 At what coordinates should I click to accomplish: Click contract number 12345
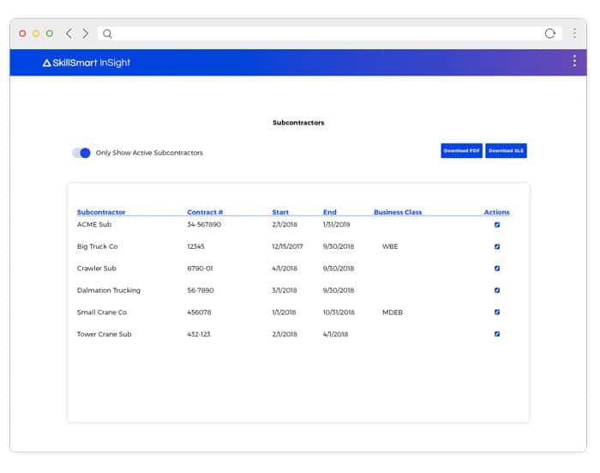pyautogui.click(x=195, y=246)
